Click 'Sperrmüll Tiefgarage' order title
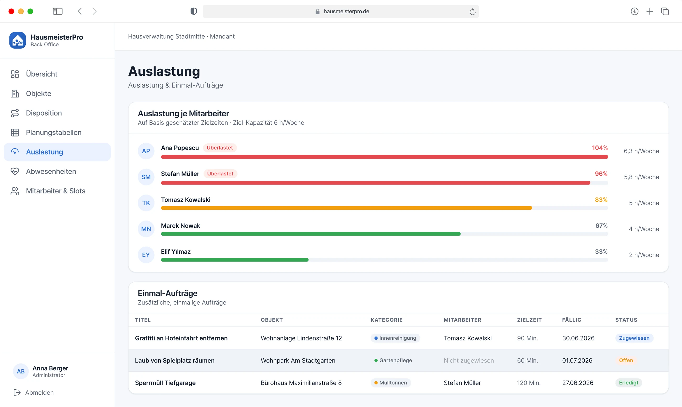The width and height of the screenshot is (682, 407). point(165,383)
